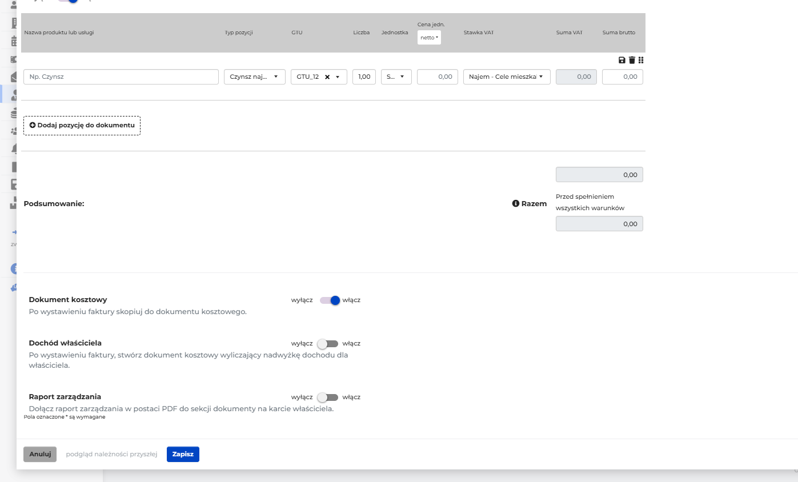The width and height of the screenshot is (798, 482).
Task: Click the Liczba quantity field showing 1,00
Action: click(x=364, y=77)
